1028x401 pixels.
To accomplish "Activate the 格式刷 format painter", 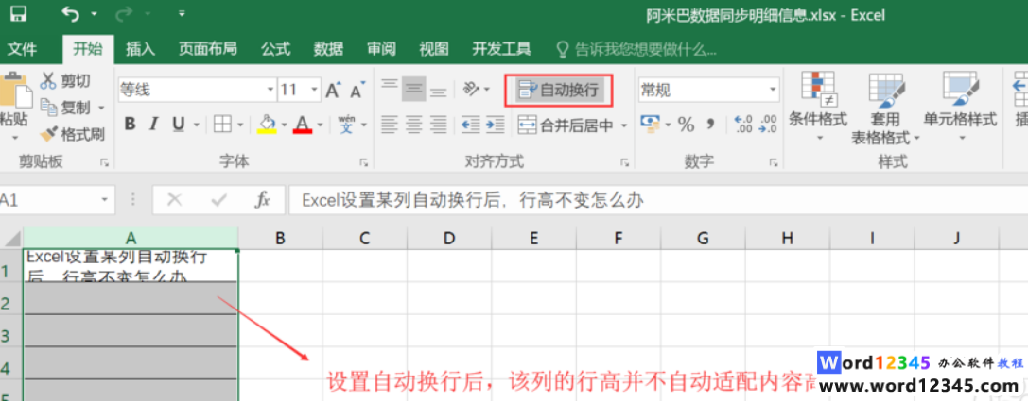I will tap(72, 134).
